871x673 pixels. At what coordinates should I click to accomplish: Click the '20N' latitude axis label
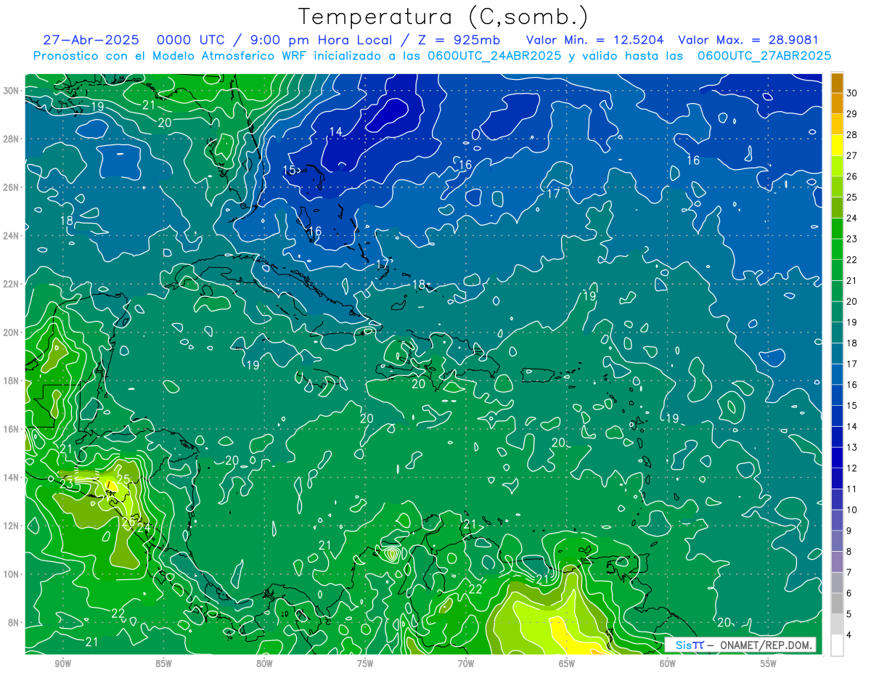click(x=12, y=333)
